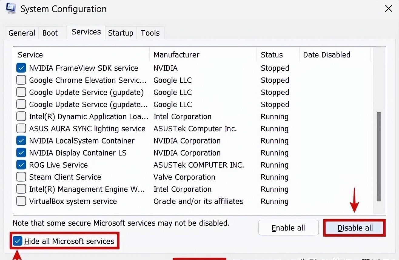Tick Intel(R) Management Engine checkbox
The height and width of the screenshot is (260, 399).
pos(21,189)
